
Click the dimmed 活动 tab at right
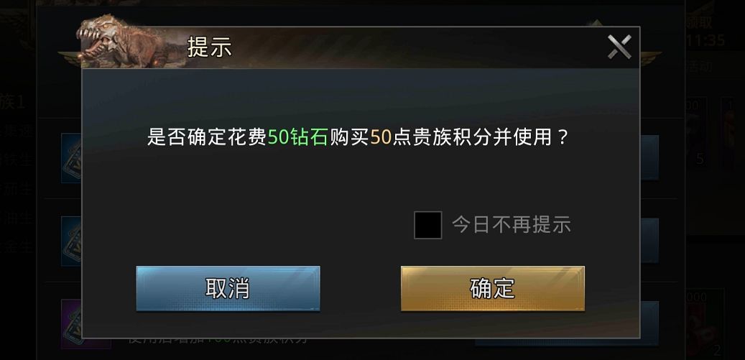(700, 65)
